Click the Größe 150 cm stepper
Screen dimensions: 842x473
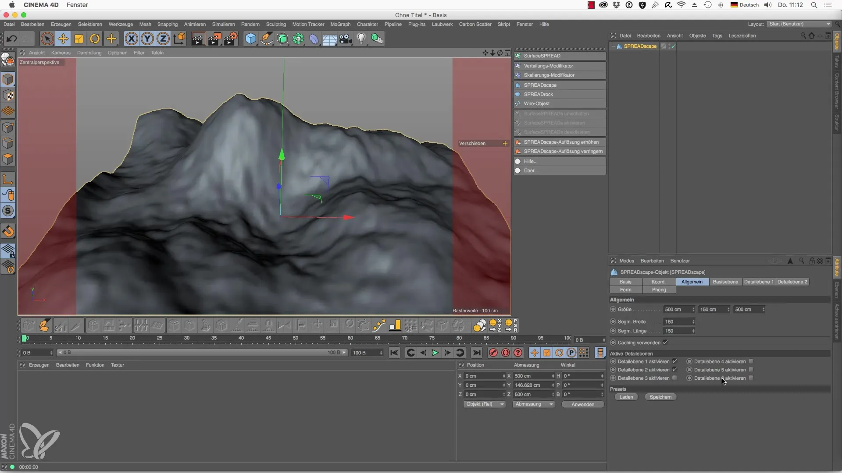point(728,310)
